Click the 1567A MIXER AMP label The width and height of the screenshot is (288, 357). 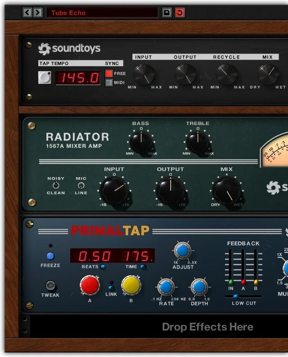pos(74,146)
